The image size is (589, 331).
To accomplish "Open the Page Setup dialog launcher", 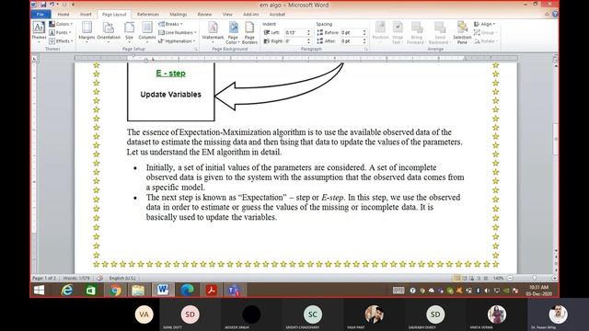I will (x=196, y=49).
